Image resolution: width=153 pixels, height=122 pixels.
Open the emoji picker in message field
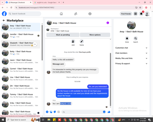click(104, 112)
